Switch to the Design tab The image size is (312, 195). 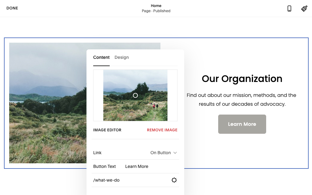pos(122,57)
